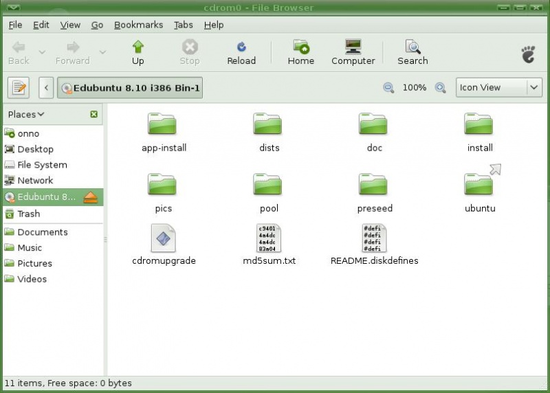This screenshot has height=393, width=550.
Task: Select the md5sum.txt file
Action: pos(269,244)
